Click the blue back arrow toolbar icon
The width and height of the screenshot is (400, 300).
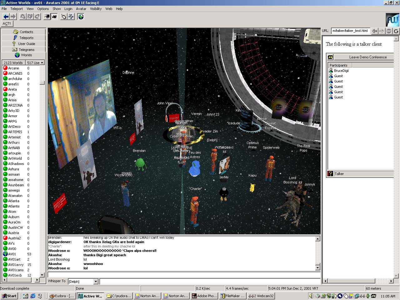6,17
